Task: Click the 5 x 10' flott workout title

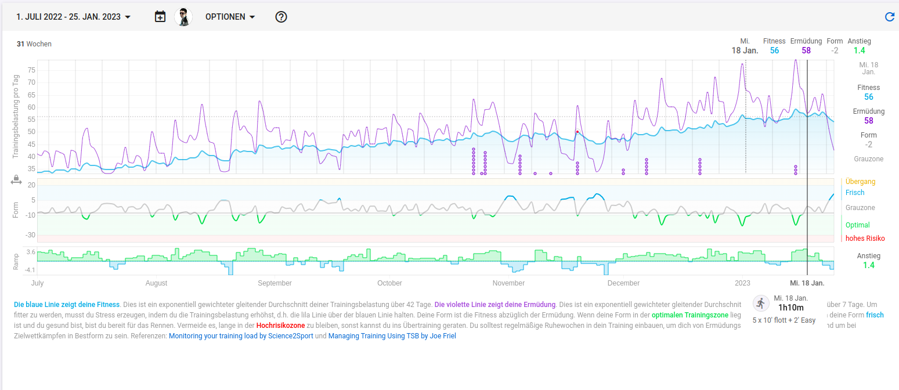Action: (784, 320)
